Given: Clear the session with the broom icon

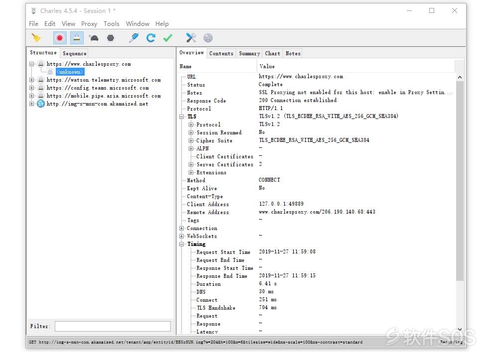Looking at the screenshot, I should (36, 38).
